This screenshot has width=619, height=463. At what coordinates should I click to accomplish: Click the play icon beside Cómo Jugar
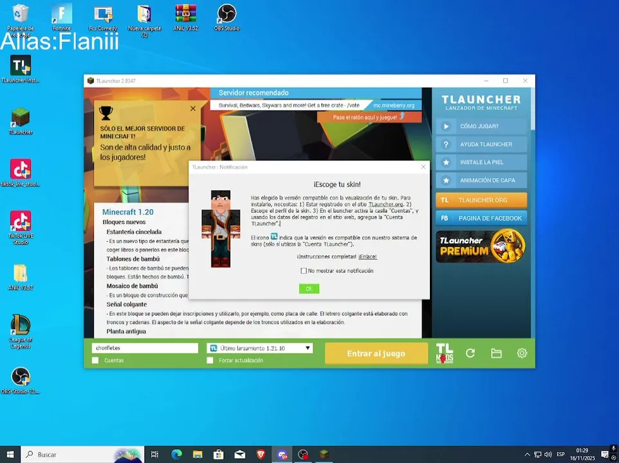(x=446, y=126)
